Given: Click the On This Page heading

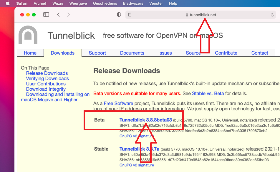Looking at the screenshot, I should tap(35, 68).
